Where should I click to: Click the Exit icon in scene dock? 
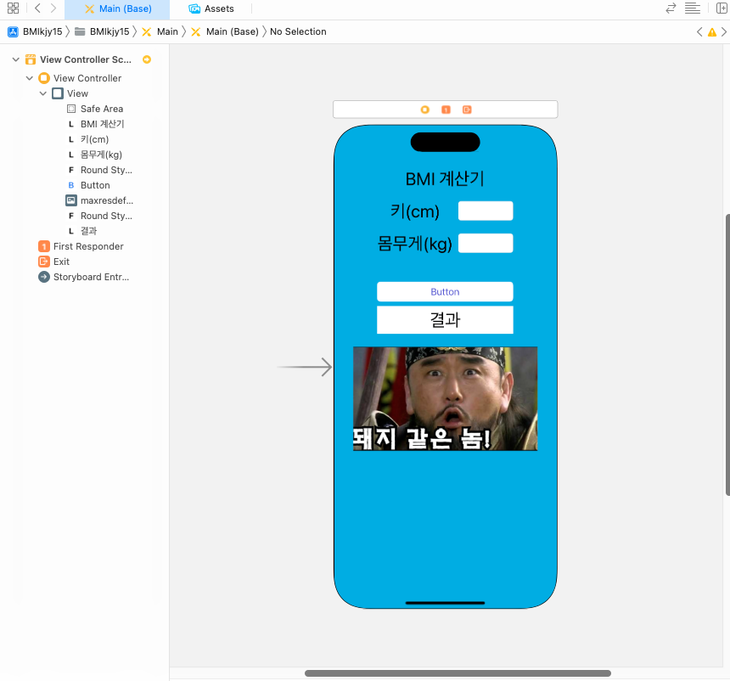point(467,110)
